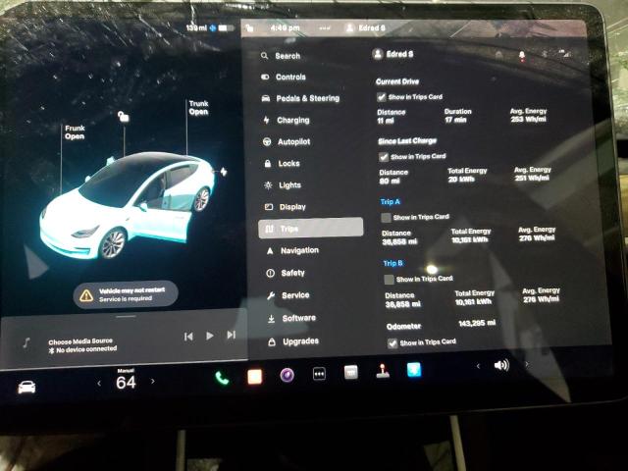Image resolution: width=628 pixels, height=471 pixels.
Task: Tap Edred S driver profile in status bar
Action: pyautogui.click(x=365, y=27)
